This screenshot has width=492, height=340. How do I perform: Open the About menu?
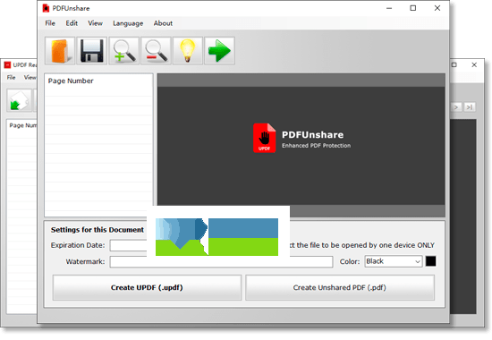click(163, 23)
